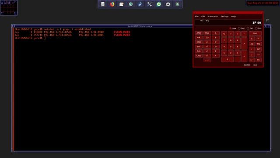The height and width of the screenshot is (158, 280).
Task: Click the NORM status bar label
Action: (x=247, y=65)
